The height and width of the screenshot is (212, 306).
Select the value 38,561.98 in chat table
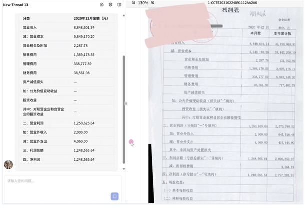pos(81,73)
